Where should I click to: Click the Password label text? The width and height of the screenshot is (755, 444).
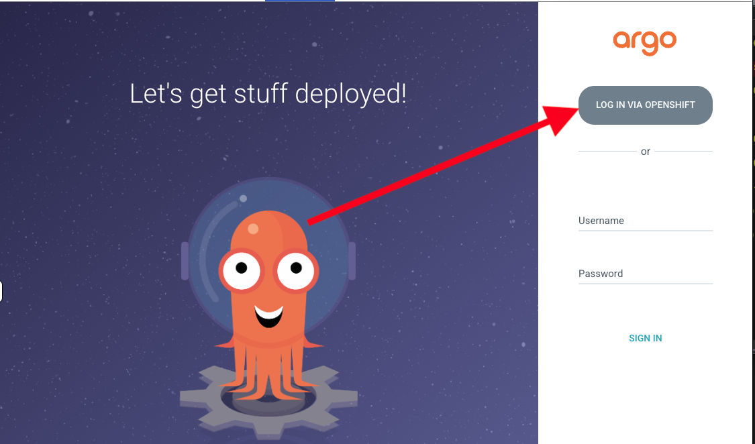pos(600,274)
